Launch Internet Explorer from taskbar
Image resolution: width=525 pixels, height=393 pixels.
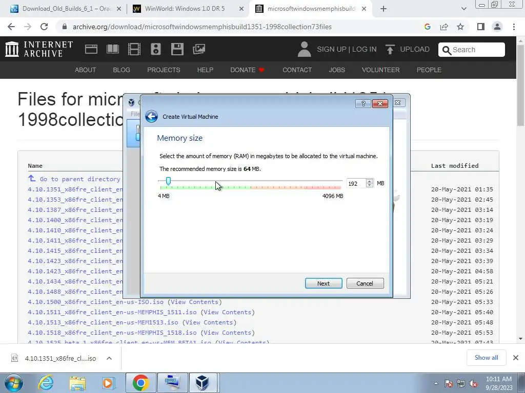[x=46, y=383]
